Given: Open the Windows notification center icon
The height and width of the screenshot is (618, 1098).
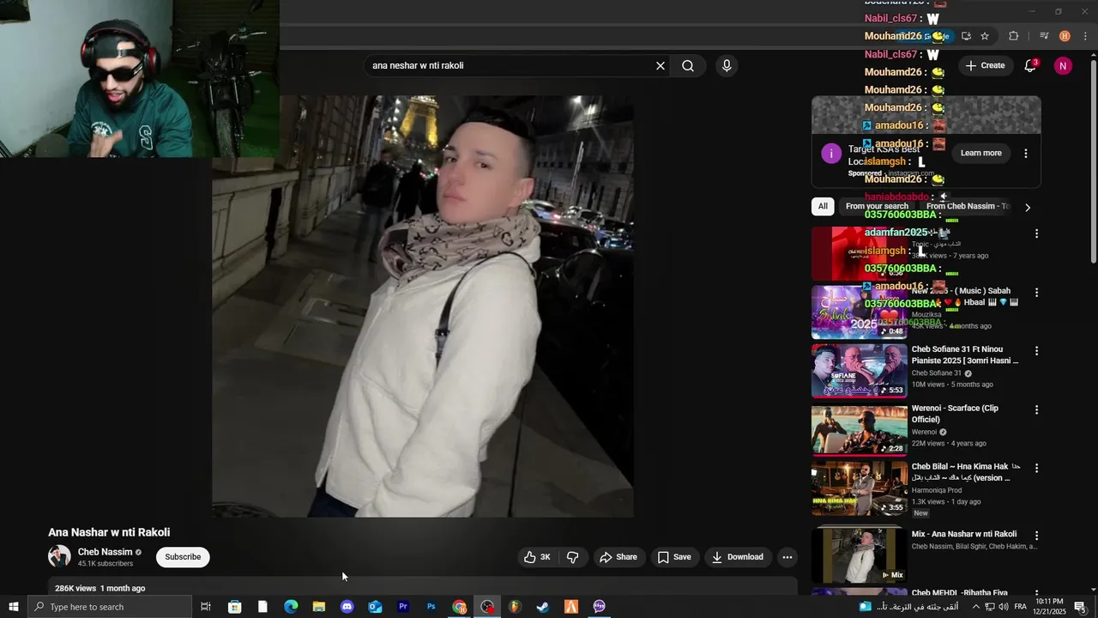Looking at the screenshot, I should click(x=1080, y=607).
